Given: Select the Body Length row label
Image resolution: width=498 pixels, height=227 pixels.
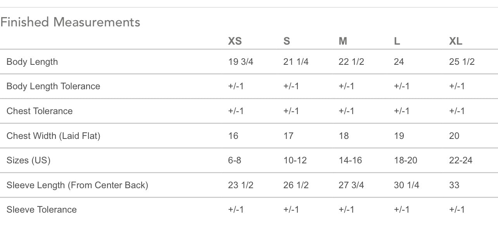Looking at the screenshot, I should coord(32,62).
